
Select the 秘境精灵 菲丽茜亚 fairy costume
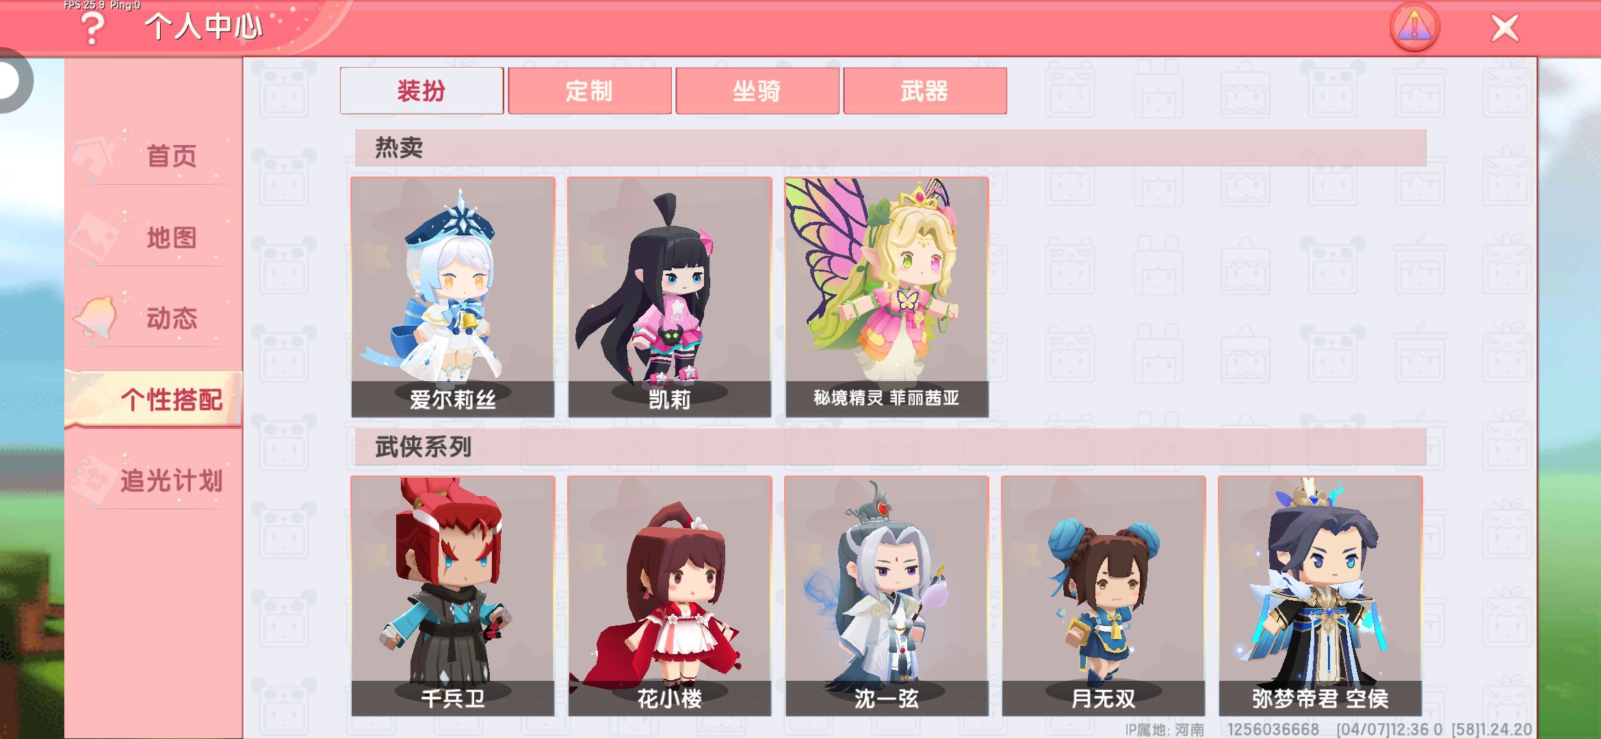point(887,297)
